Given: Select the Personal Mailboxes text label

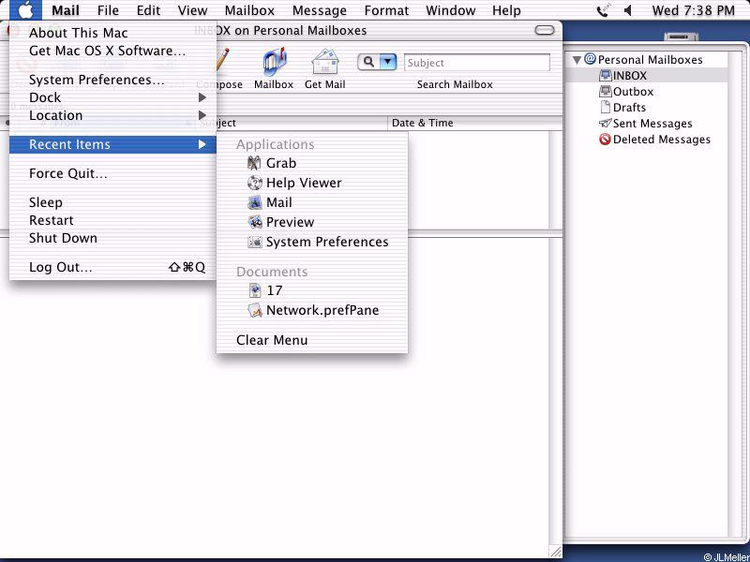Looking at the screenshot, I should (x=650, y=60).
